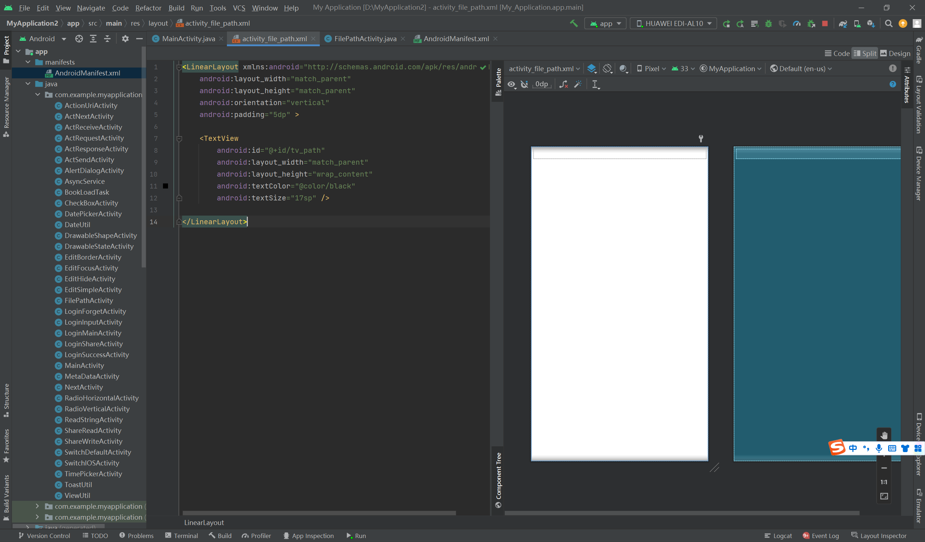Switch editor to Design view mode

pyautogui.click(x=895, y=53)
